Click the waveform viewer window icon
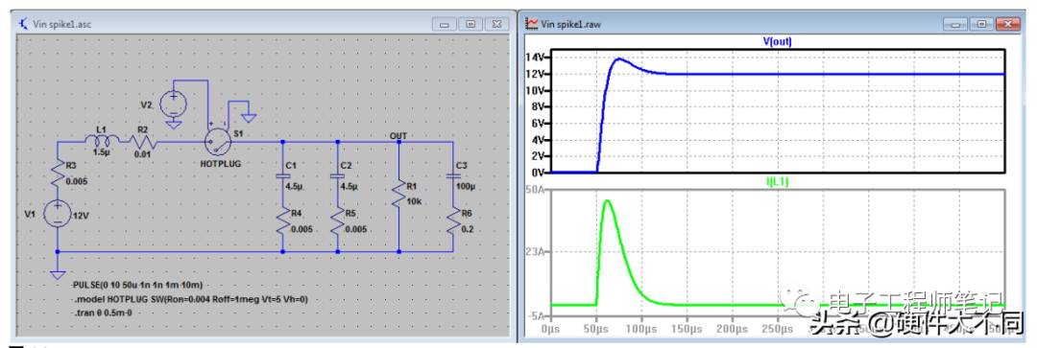Image resolution: width=1037 pixels, height=348 pixels. [x=531, y=24]
